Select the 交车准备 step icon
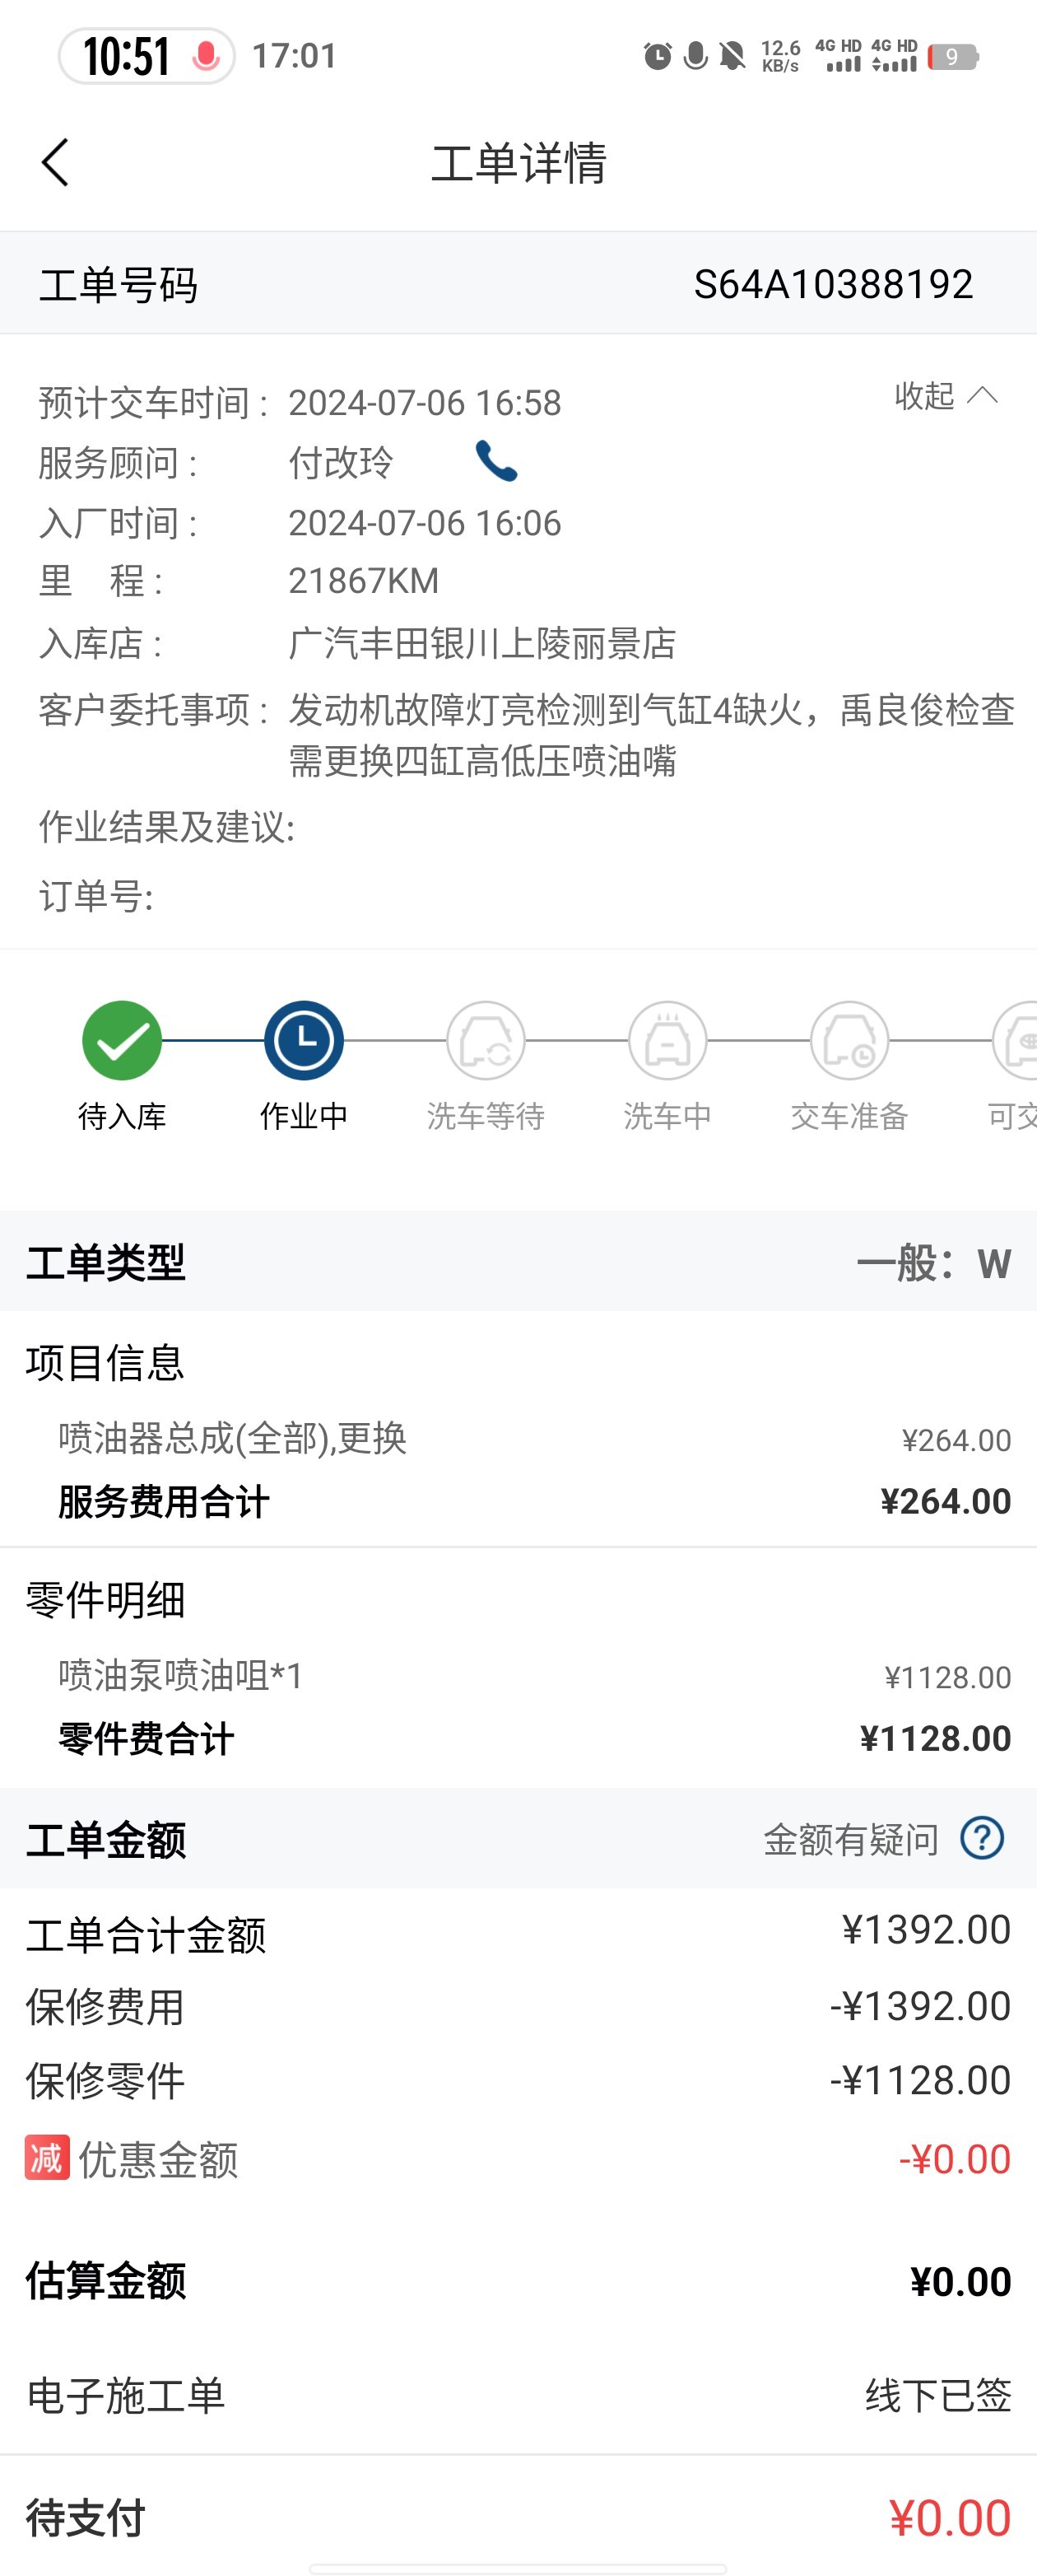The height and width of the screenshot is (2576, 1037). [849, 1040]
